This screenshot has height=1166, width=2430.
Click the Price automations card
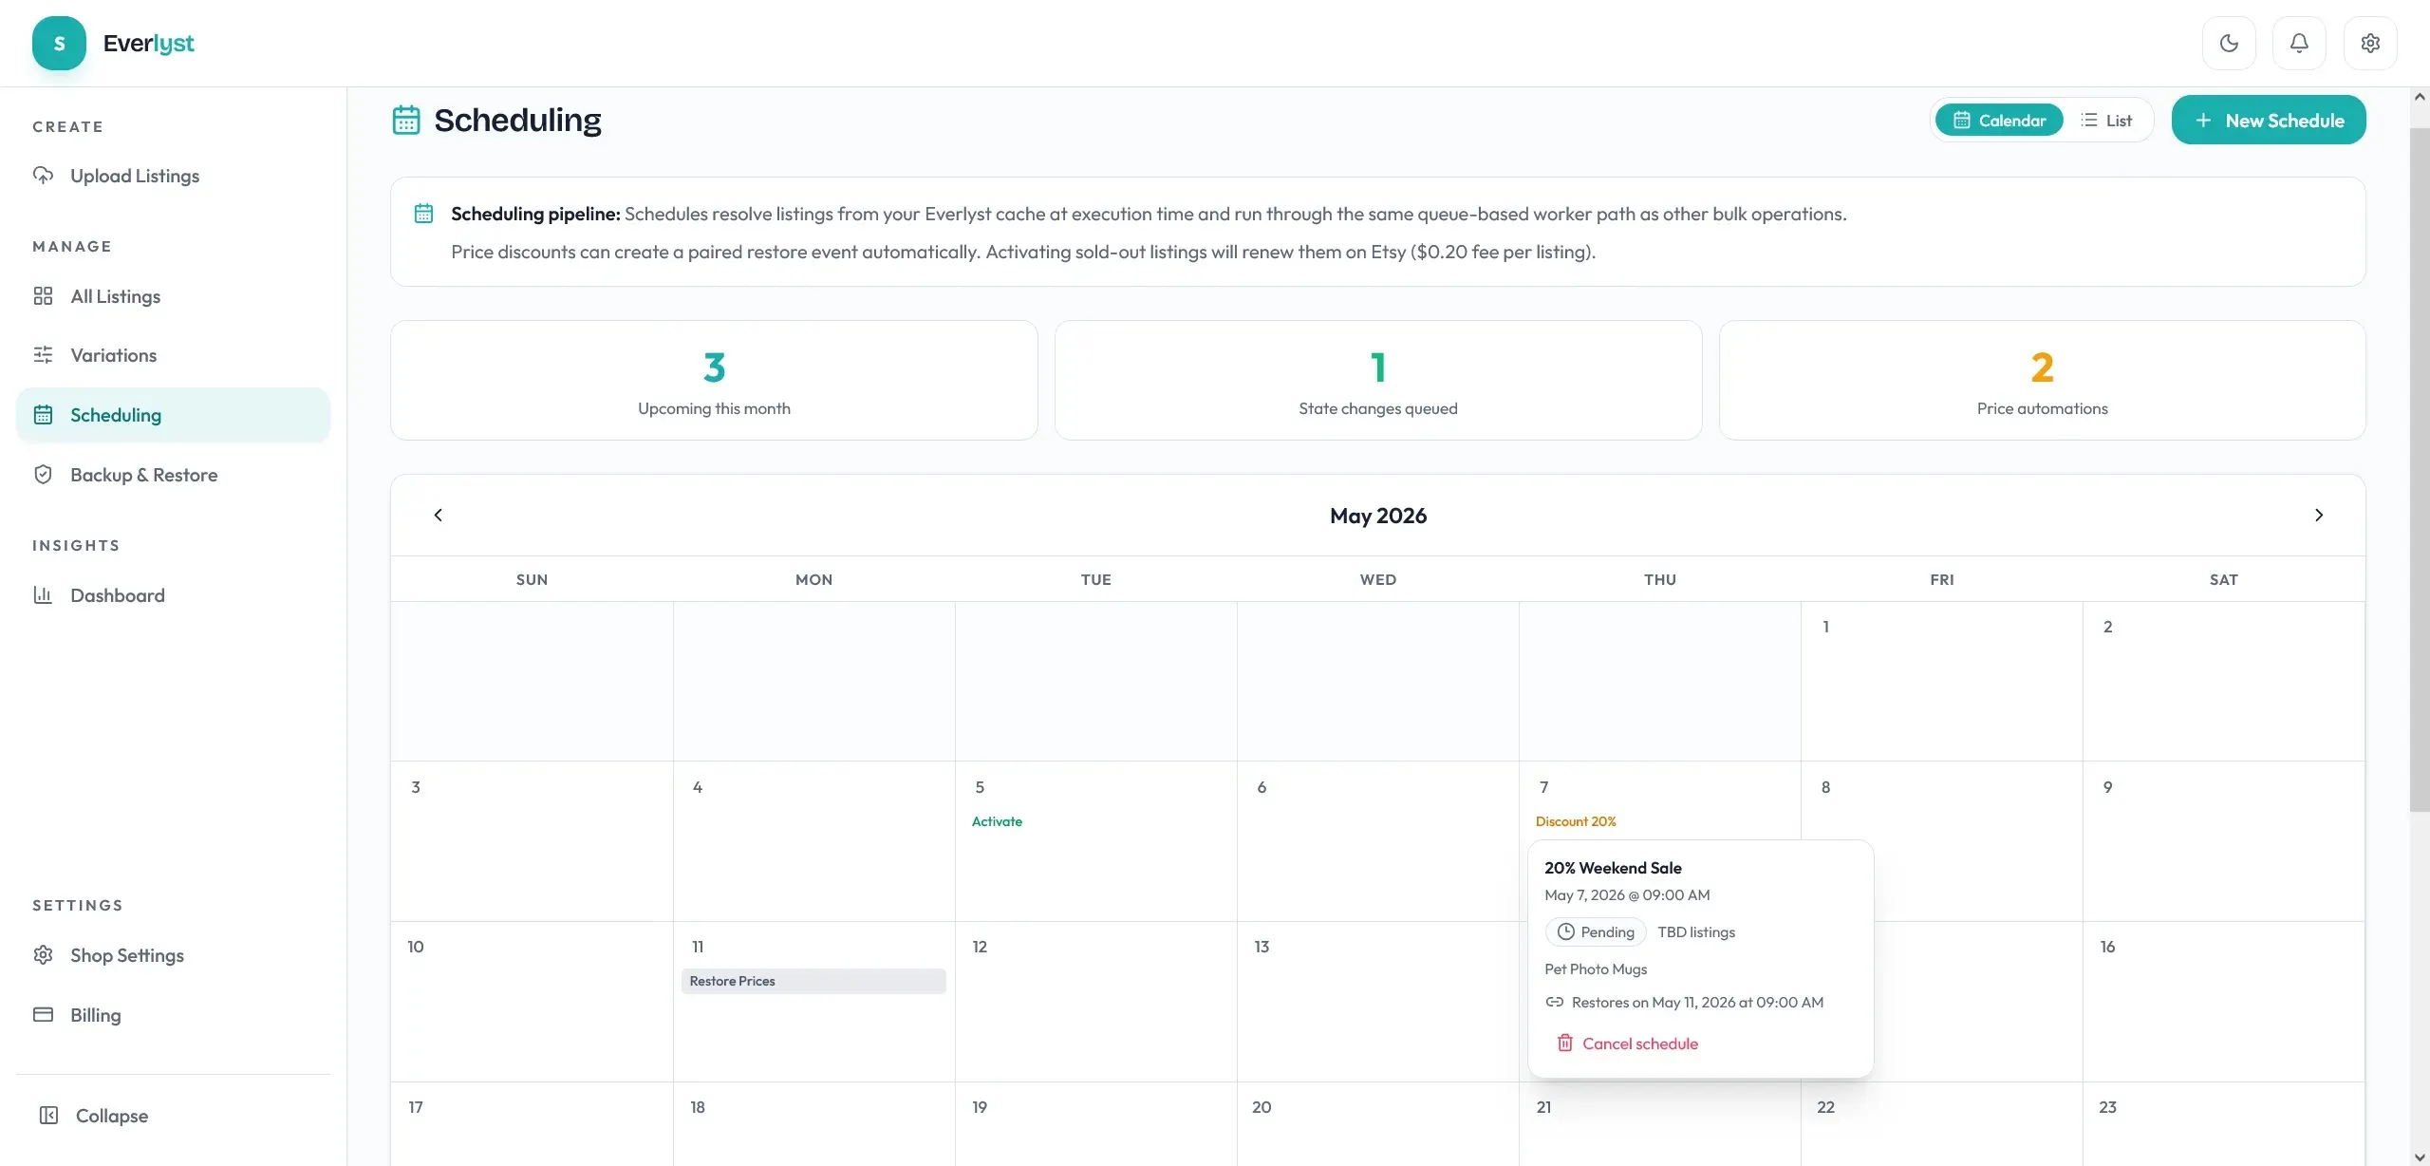pyautogui.click(x=2043, y=380)
